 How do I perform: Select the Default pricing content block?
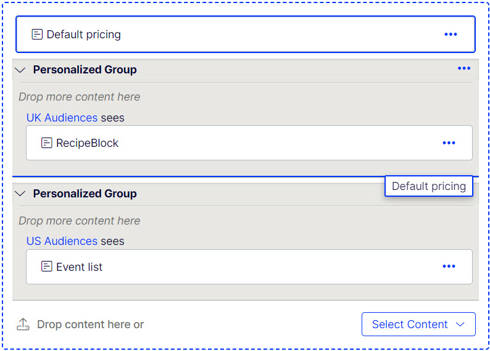pyautogui.click(x=246, y=35)
